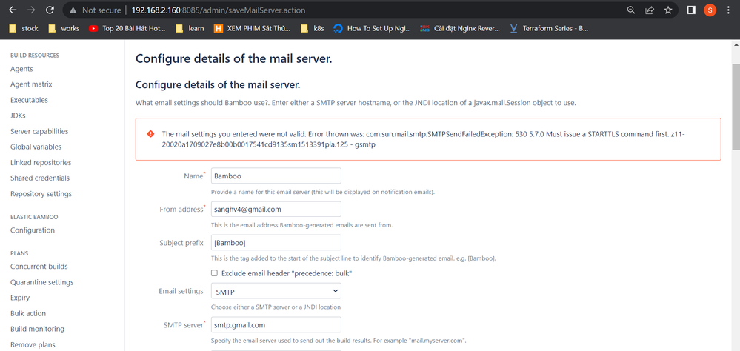Open YouTube Top 20 Bài Hát bookmark
The image size is (740, 351).
[x=127, y=28]
